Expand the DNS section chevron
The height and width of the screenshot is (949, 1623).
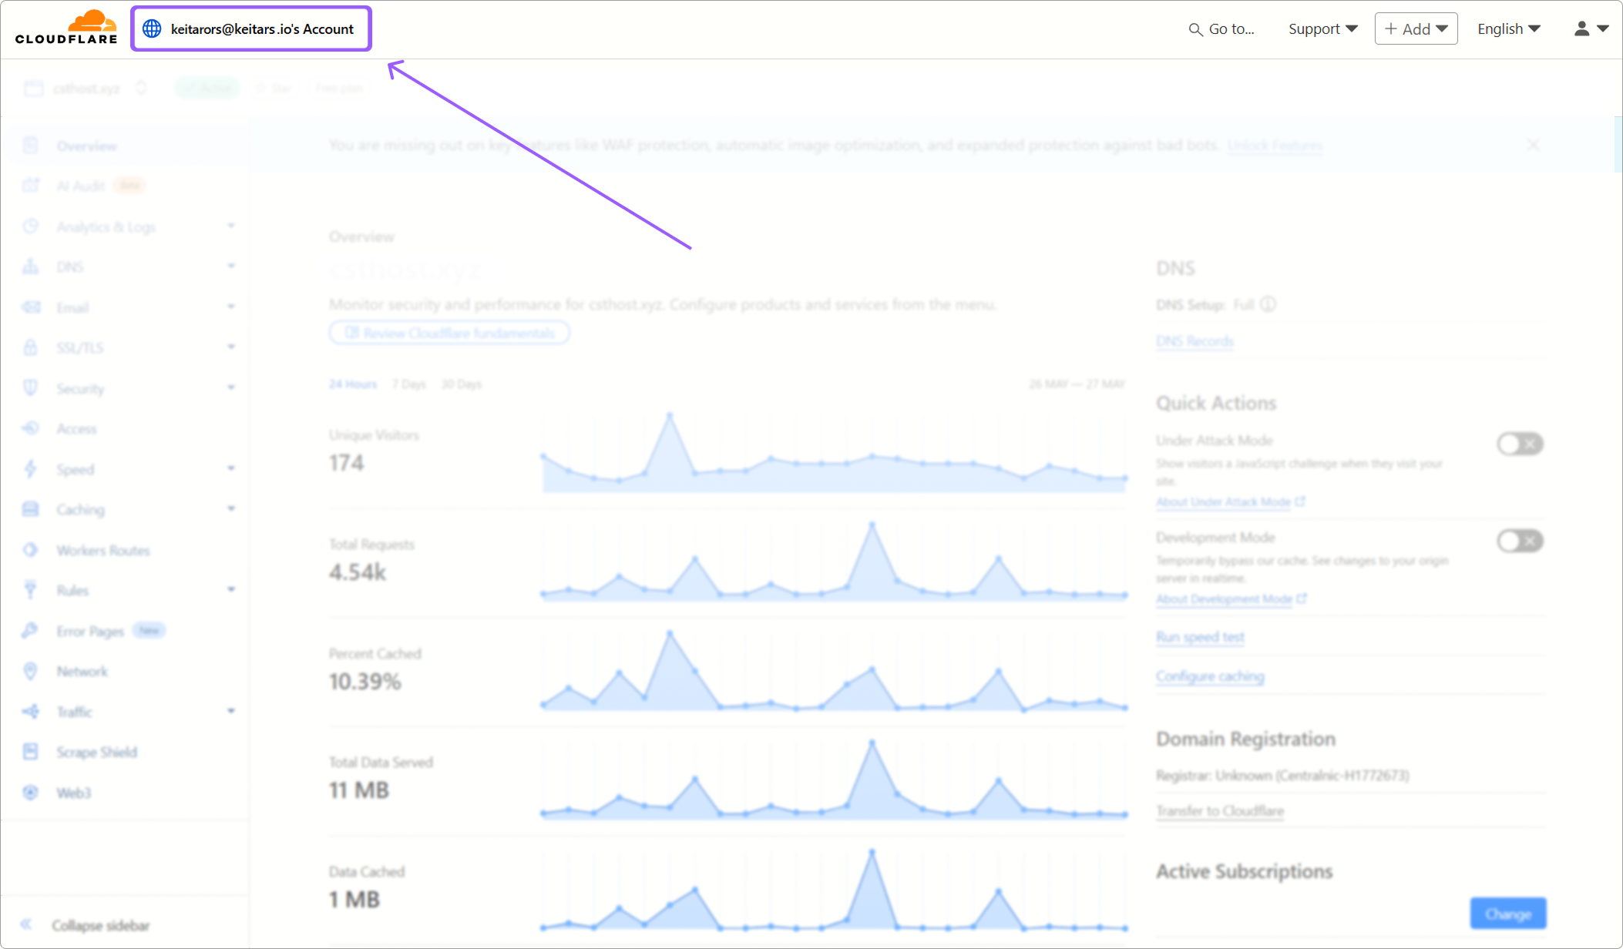pyautogui.click(x=230, y=267)
